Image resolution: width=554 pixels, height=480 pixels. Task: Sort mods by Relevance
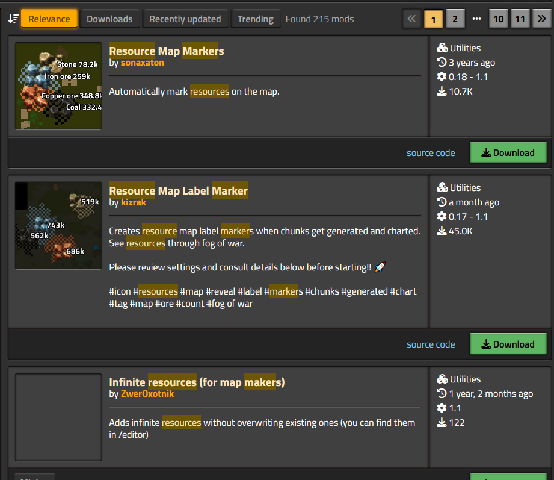click(49, 19)
